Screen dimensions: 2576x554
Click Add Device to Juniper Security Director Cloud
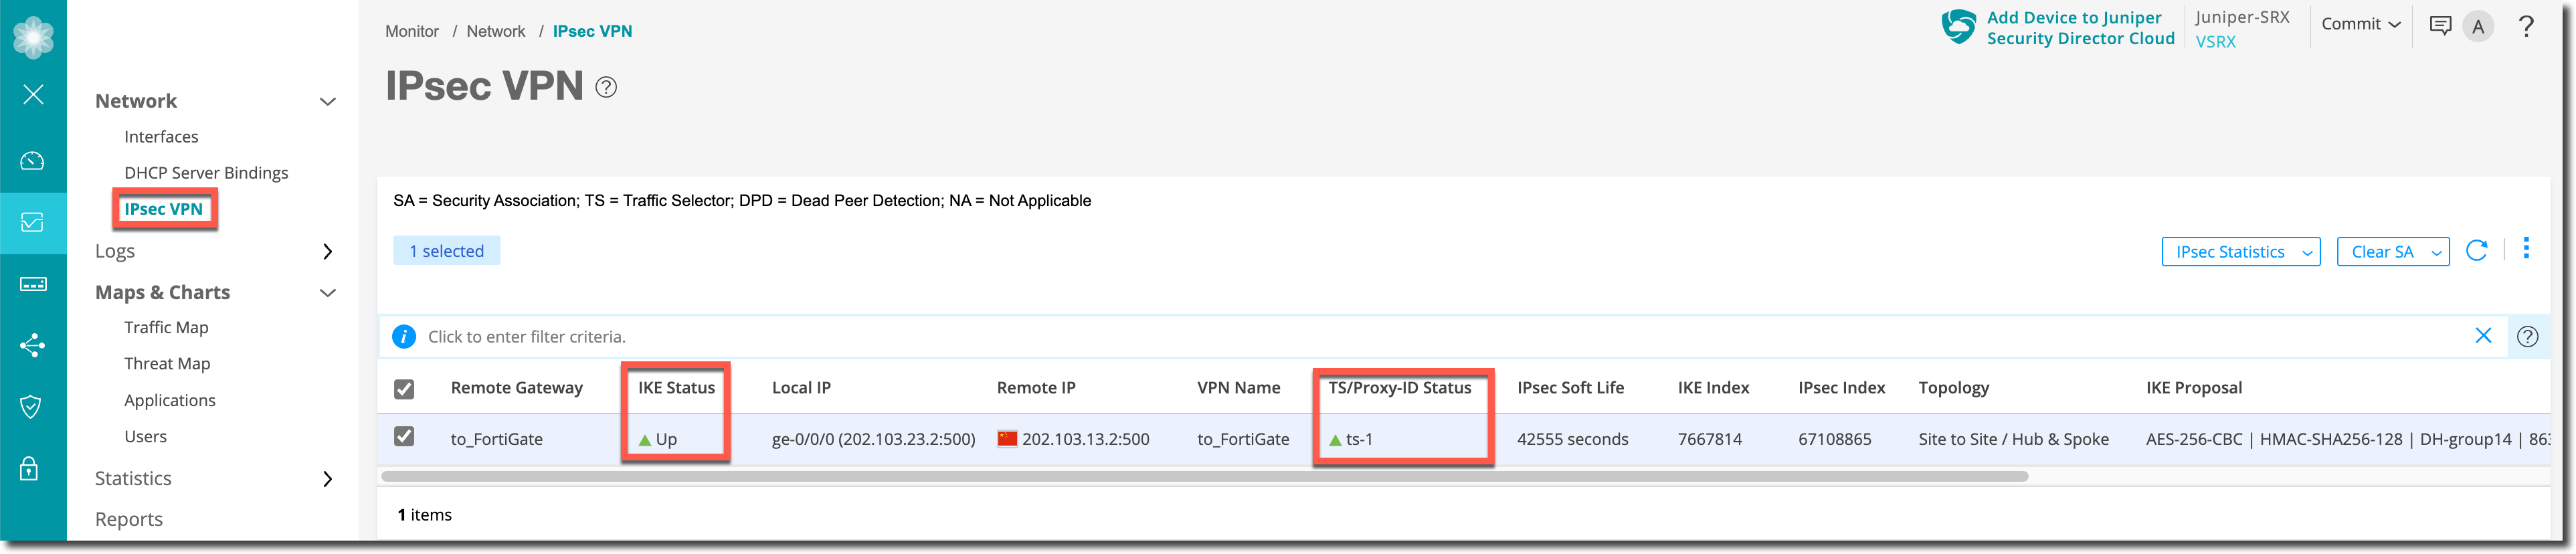(2079, 28)
